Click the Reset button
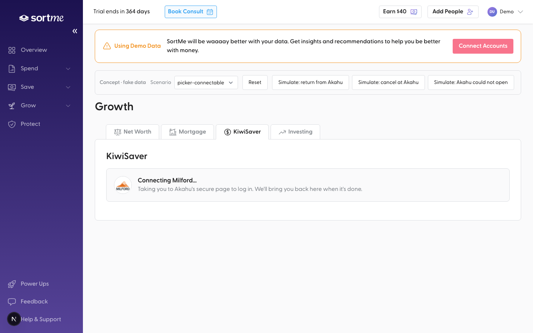This screenshot has width=533, height=333. pos(255,83)
